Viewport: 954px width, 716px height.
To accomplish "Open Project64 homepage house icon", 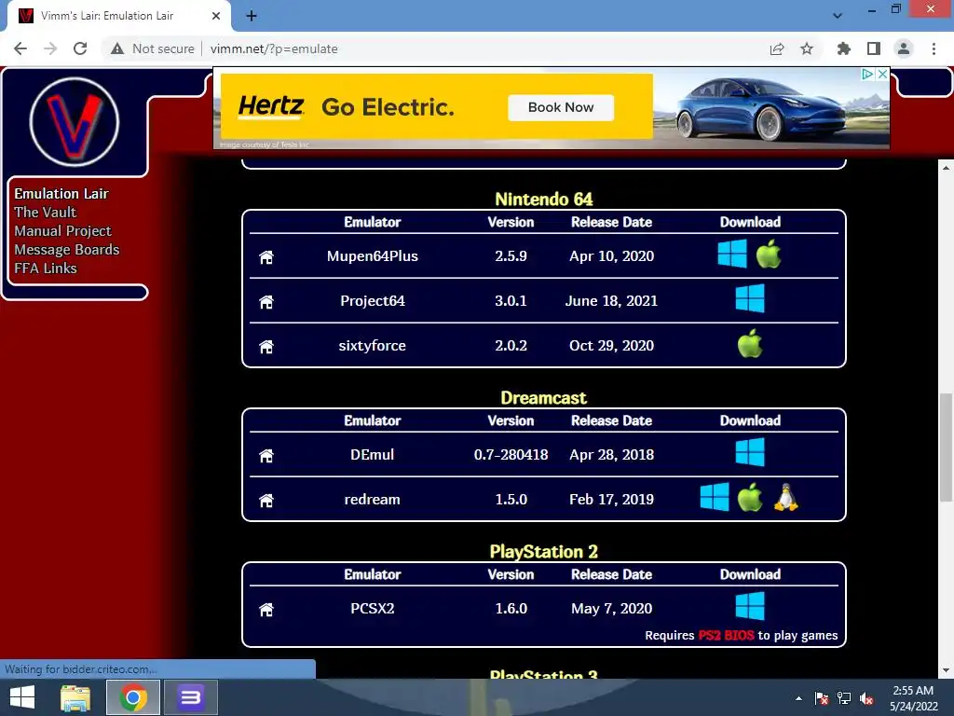I will (x=266, y=301).
